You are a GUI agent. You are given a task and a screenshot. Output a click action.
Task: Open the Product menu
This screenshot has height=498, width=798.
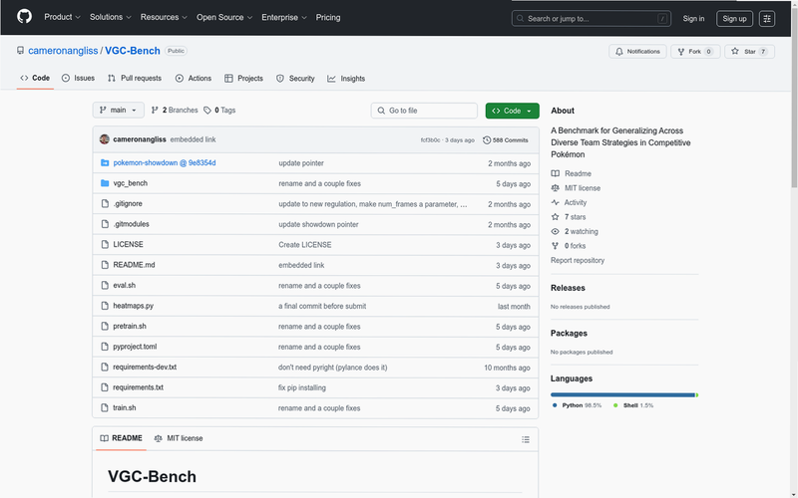[62, 17]
